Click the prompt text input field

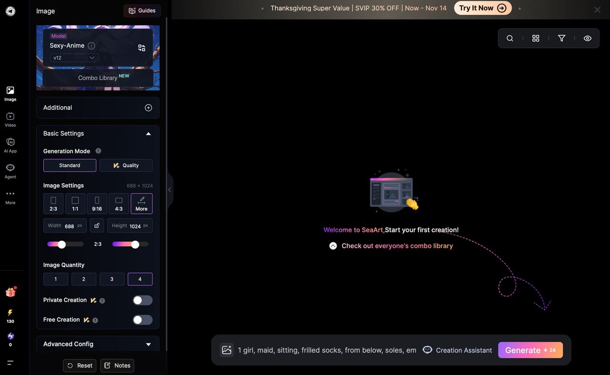click(x=327, y=350)
